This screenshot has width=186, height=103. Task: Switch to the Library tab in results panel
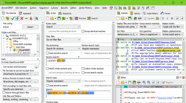pyautogui.click(x=135, y=13)
